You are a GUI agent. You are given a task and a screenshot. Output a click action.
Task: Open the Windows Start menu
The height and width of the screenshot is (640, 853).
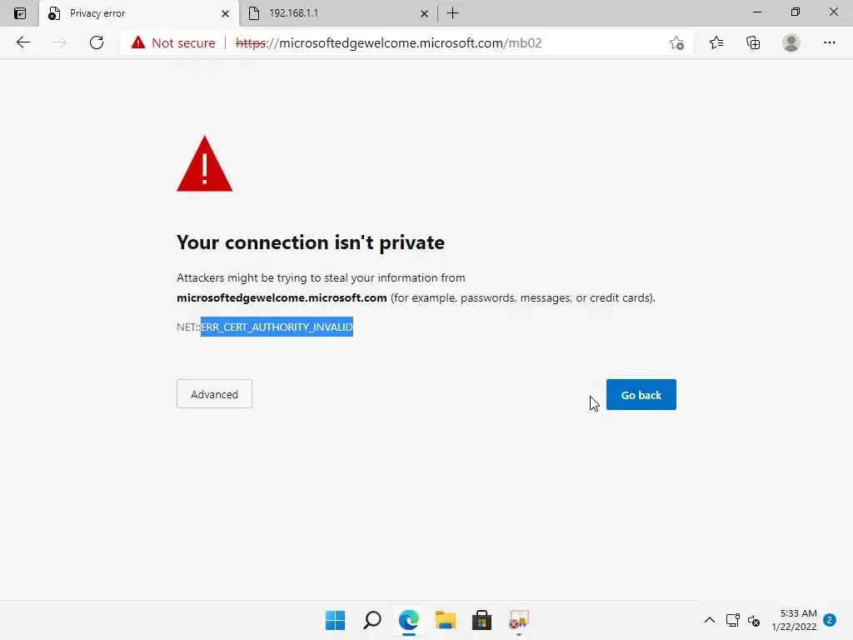tap(335, 620)
